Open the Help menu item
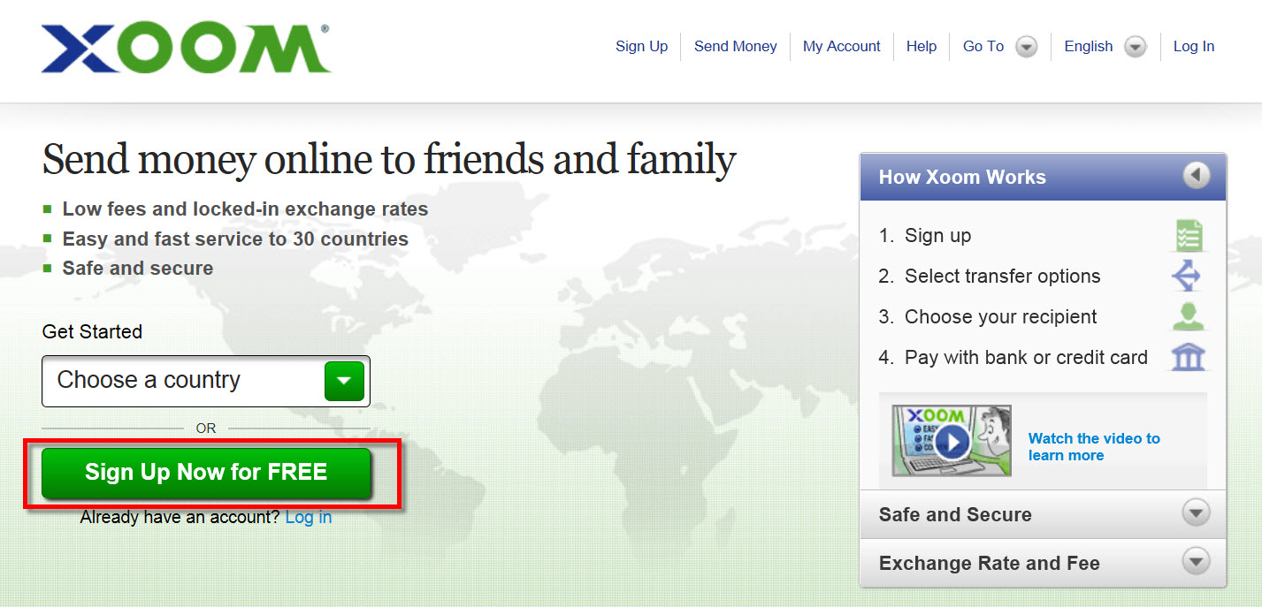The image size is (1262, 607). point(921,46)
